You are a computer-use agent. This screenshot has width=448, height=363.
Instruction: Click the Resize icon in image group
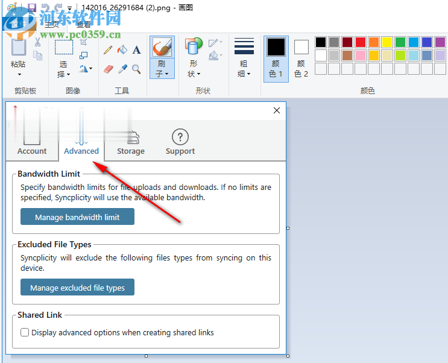pos(83,55)
